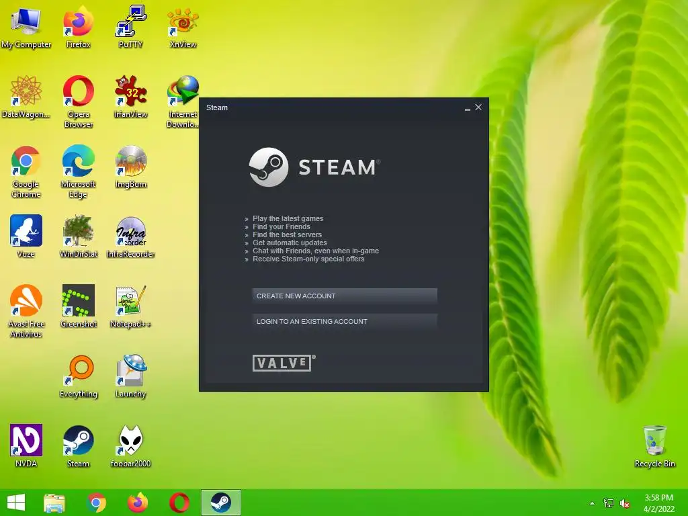Minimize the Steam window
Screen dimensions: 688x516
coord(468,108)
